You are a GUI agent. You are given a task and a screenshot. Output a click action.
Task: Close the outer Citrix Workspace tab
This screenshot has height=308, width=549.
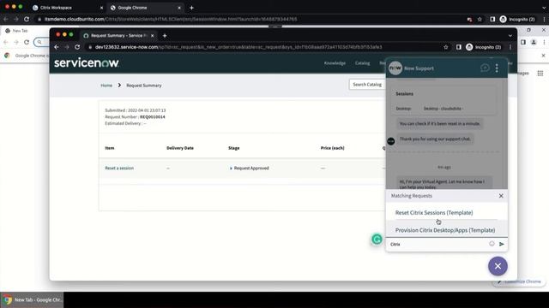click(x=101, y=8)
